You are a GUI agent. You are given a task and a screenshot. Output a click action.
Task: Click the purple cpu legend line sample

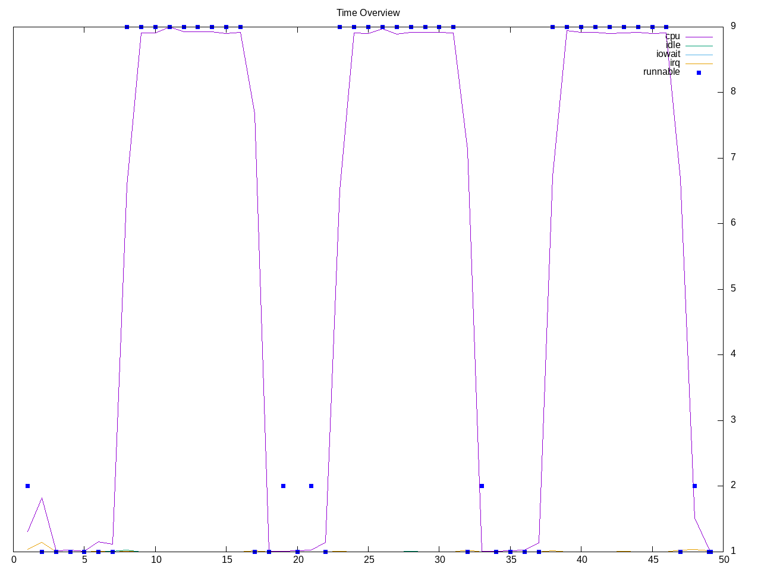(699, 37)
